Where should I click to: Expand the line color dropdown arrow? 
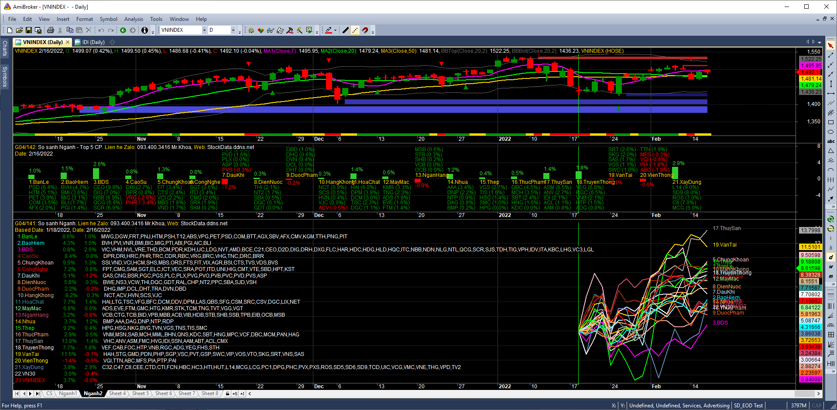pyautogui.click(x=336, y=30)
